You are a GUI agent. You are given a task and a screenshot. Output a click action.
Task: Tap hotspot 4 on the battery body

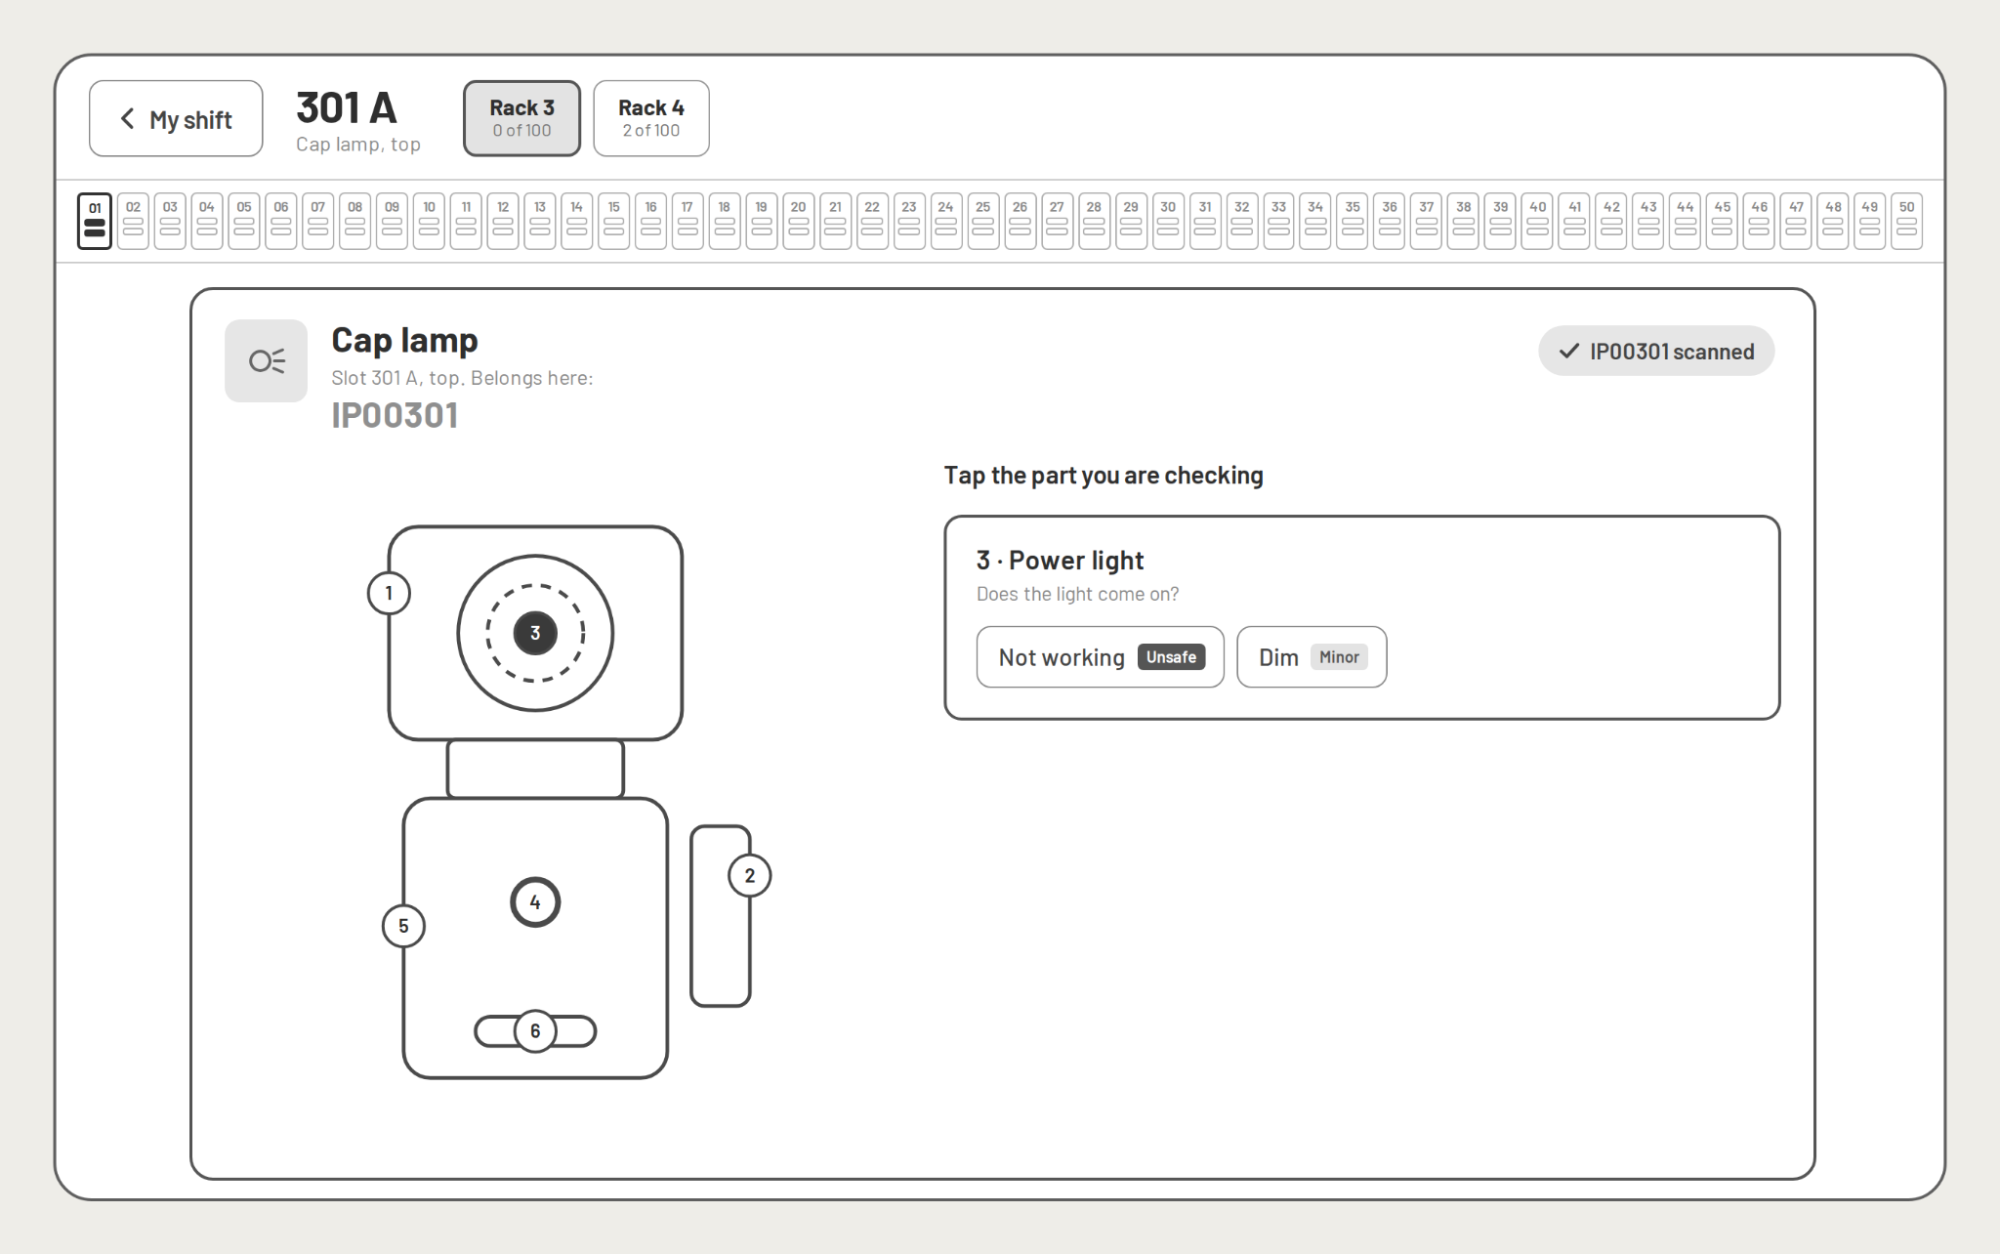point(535,902)
